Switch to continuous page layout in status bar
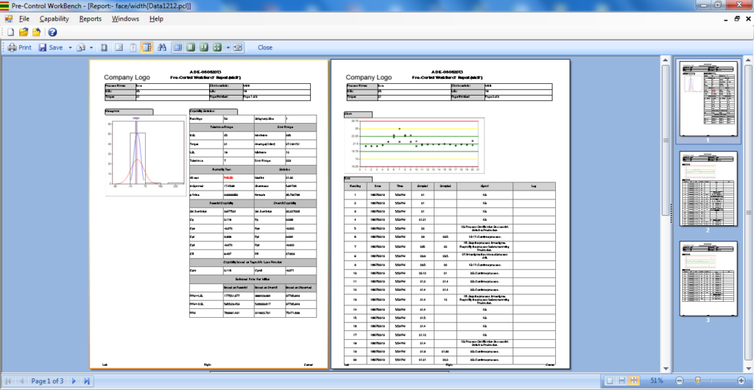Screen dimensions: 754x390 click(x=621, y=380)
